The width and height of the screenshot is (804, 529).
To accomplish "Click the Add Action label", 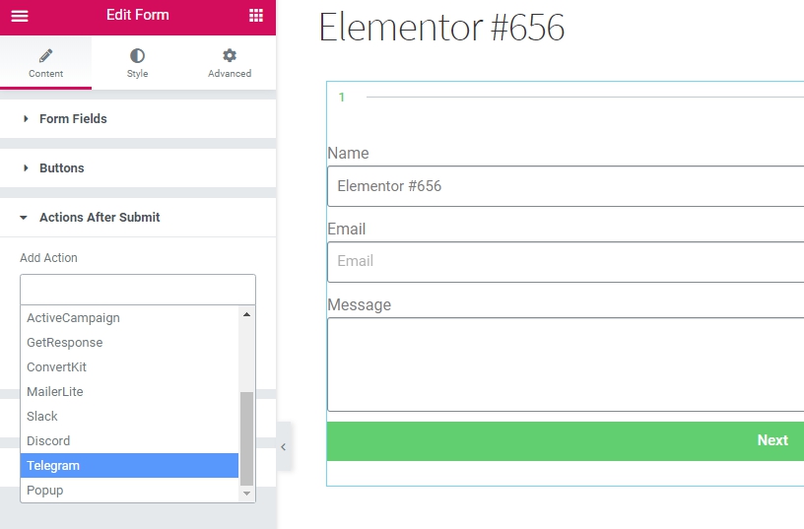I will [x=48, y=258].
